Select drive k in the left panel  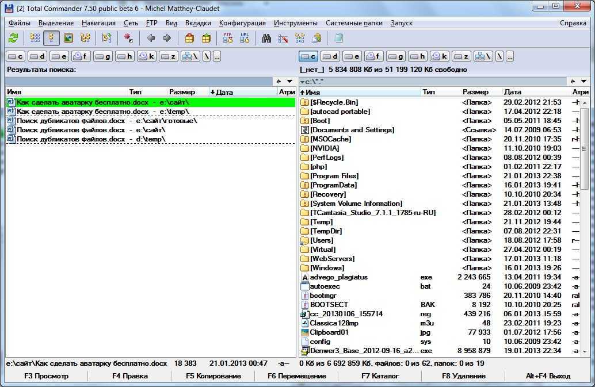click(x=147, y=56)
